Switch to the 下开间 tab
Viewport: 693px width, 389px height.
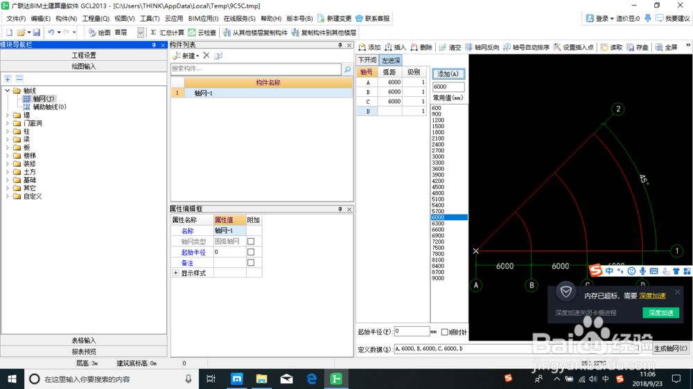367,60
